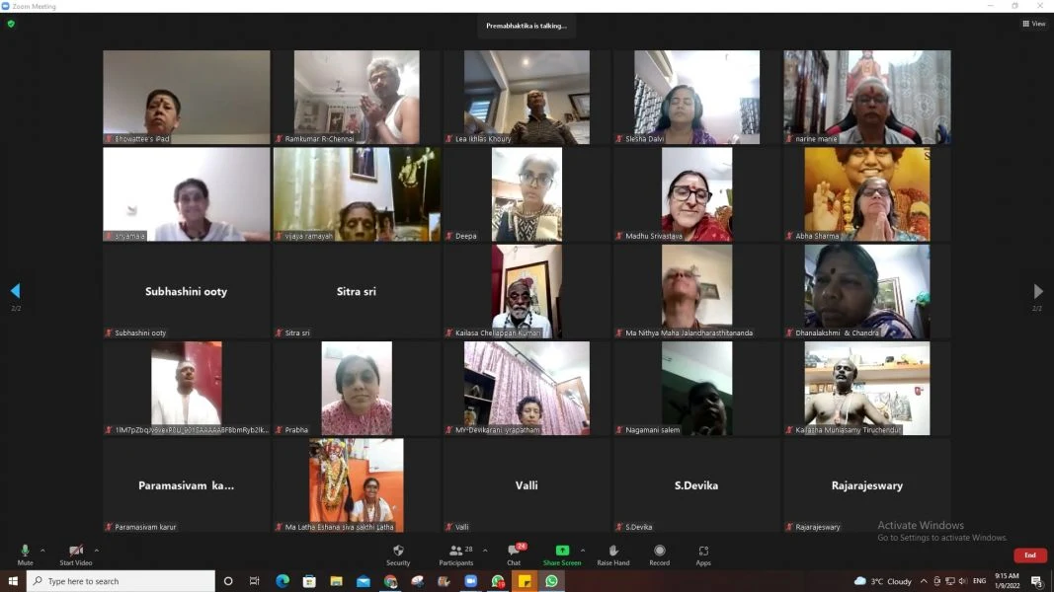The width and height of the screenshot is (1054, 592).
Task: Click the green encryption shield icon
Action: tap(11, 24)
